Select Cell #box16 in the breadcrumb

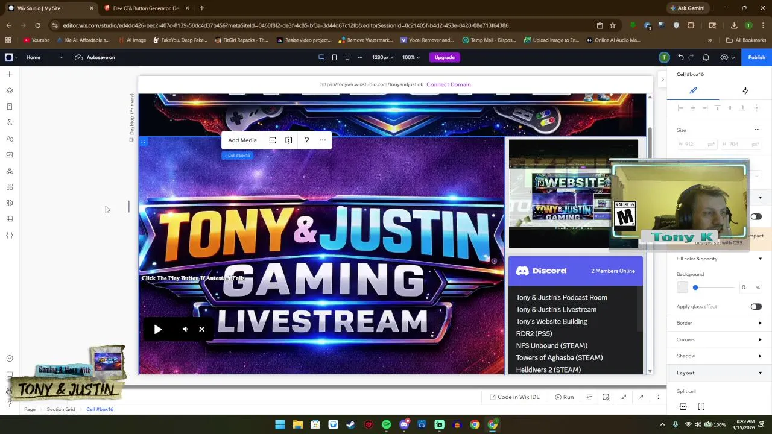point(100,409)
